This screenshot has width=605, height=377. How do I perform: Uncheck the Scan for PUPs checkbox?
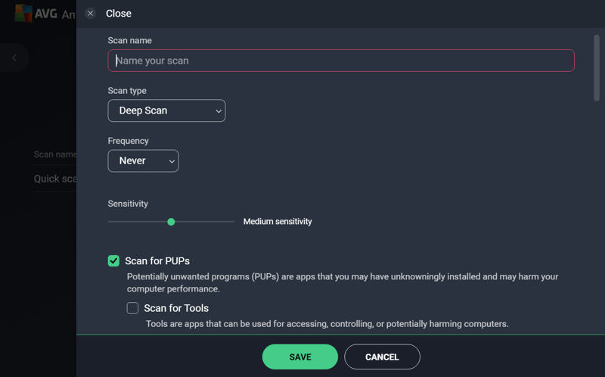coord(113,260)
